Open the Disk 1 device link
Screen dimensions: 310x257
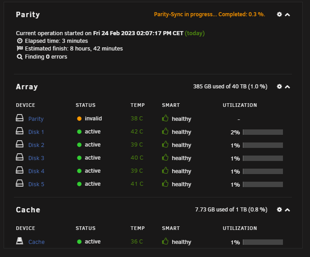pos(36,132)
